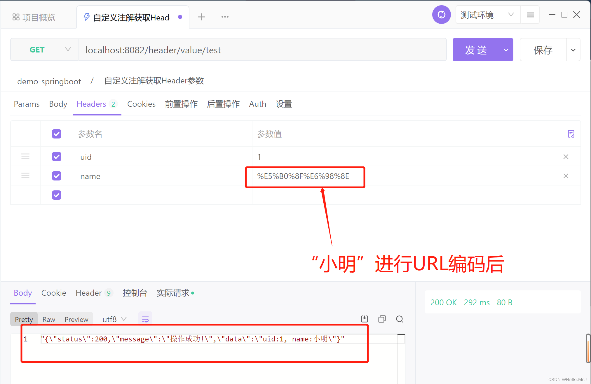Screen dimensions: 591x384
Task: Open the 设置 tab
Action: coord(284,104)
